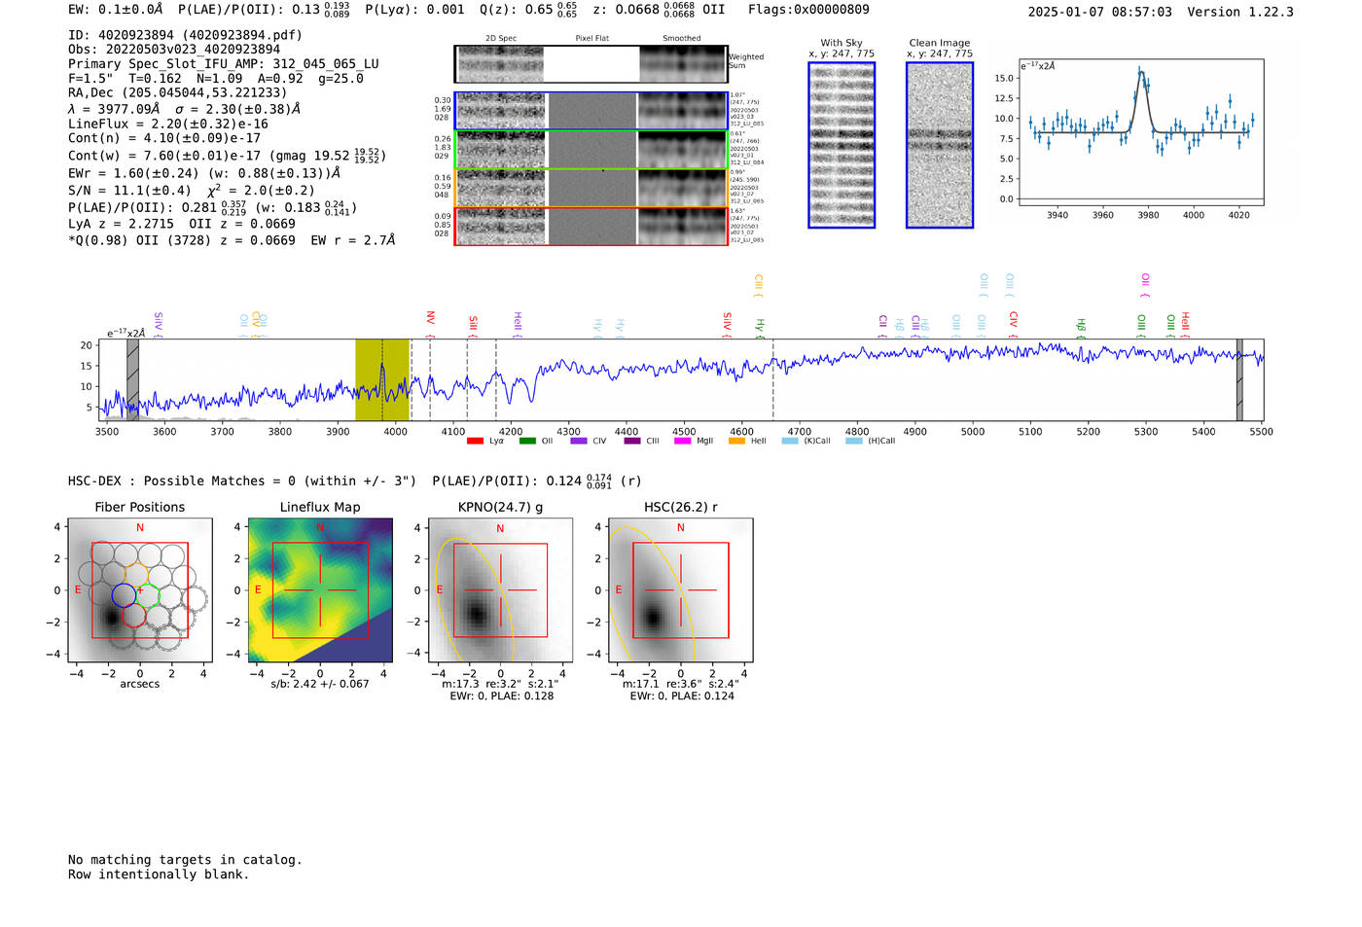Click the Obs: 20220503v023_4020923894 line
This screenshot has height=927, width=1362.
pos(174,50)
